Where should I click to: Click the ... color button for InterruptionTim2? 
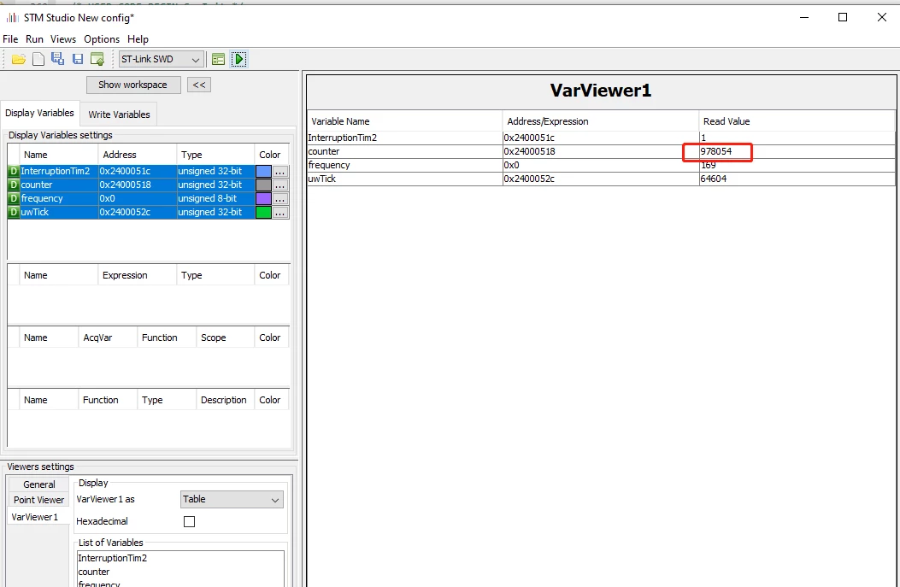click(x=280, y=171)
